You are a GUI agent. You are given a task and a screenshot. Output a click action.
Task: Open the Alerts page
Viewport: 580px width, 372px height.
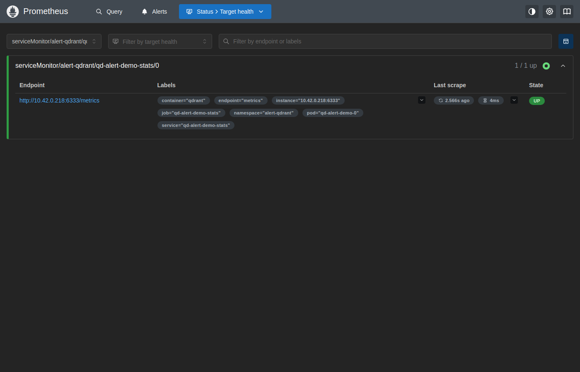coord(154,12)
